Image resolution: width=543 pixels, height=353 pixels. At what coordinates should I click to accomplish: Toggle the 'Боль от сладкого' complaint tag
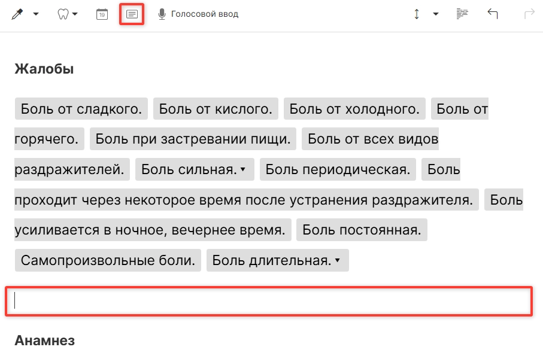81,109
